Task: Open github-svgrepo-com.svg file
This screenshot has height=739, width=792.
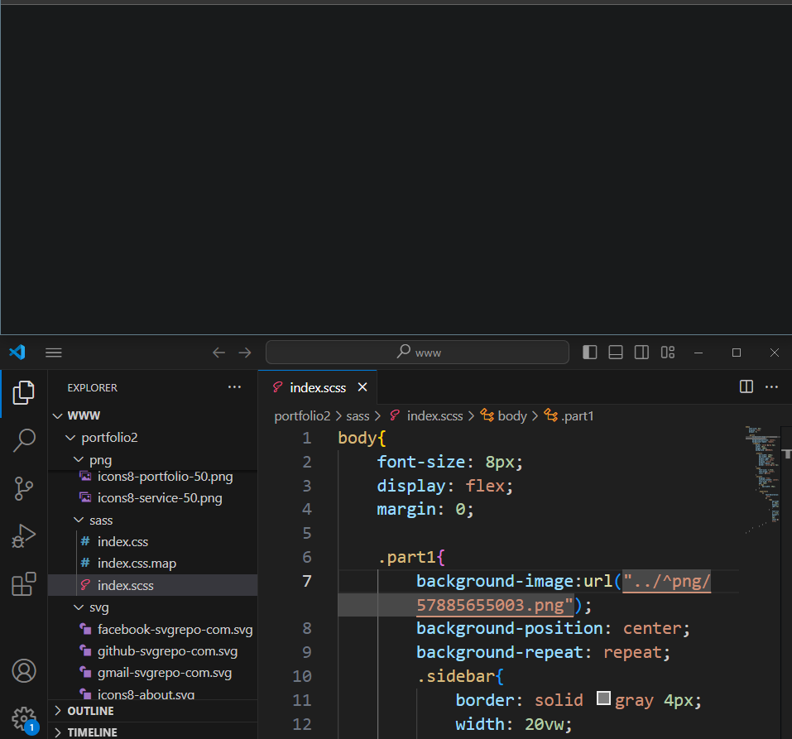Action: 152,651
